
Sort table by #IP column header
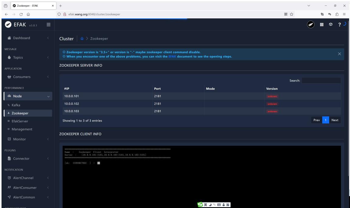pos(107,89)
